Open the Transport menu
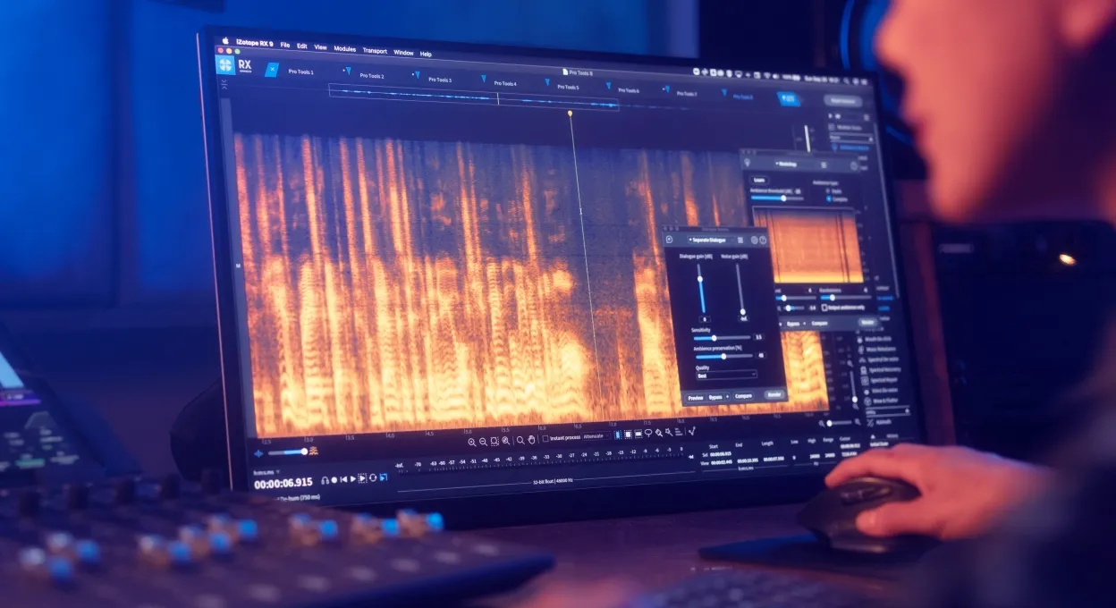 [375, 50]
